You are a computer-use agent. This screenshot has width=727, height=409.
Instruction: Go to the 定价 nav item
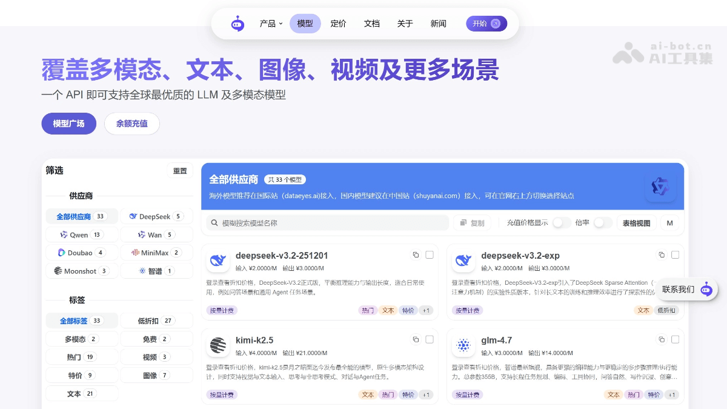click(x=338, y=24)
